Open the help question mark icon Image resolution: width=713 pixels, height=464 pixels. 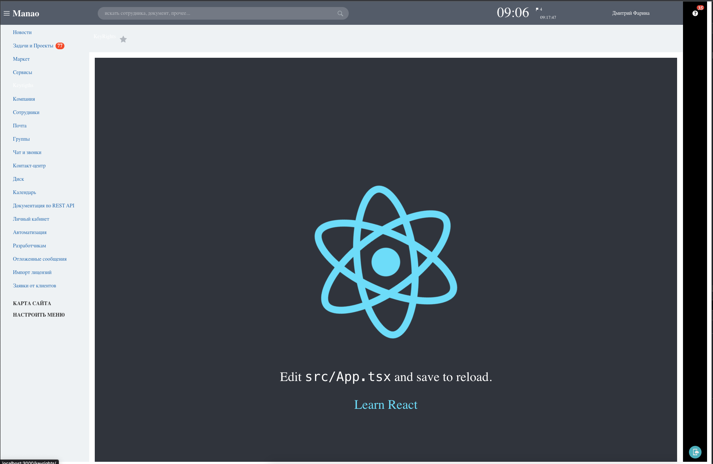pos(695,13)
